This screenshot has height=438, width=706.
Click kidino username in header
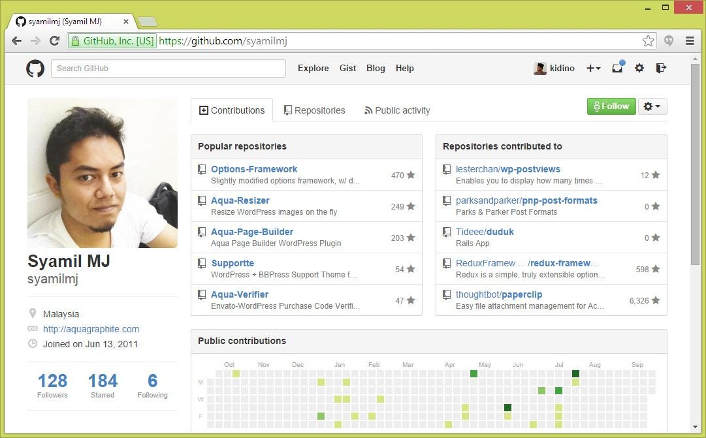point(562,69)
